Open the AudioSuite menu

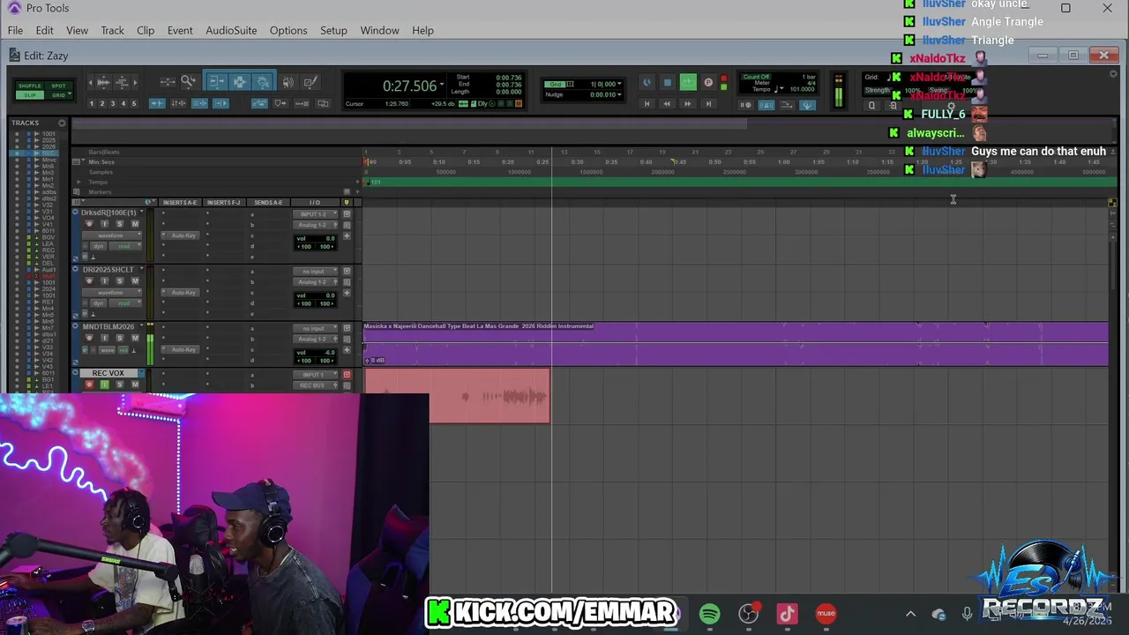pyautogui.click(x=231, y=30)
